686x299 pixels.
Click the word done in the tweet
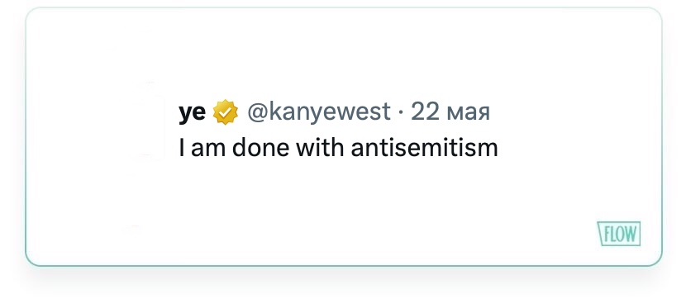tap(260, 148)
